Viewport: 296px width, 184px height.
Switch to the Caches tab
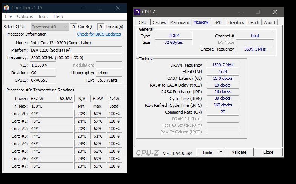[x=159, y=22]
